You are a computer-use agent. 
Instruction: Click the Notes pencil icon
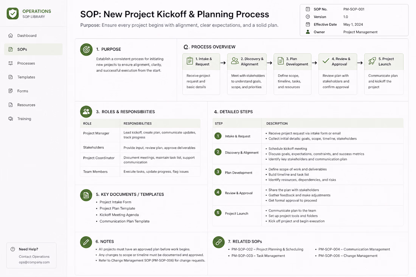(x=86, y=242)
